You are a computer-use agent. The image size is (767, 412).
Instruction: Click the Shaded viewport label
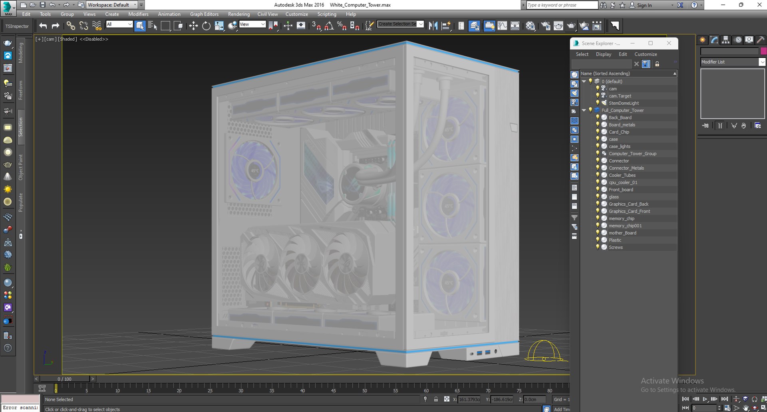(68, 39)
